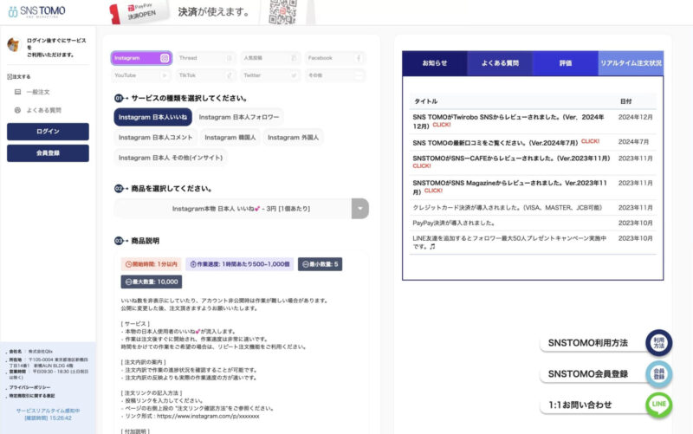Click the サービスリアルタイム感知中 status text
Viewport: 693px width, 434px height.
pyautogui.click(x=48, y=411)
